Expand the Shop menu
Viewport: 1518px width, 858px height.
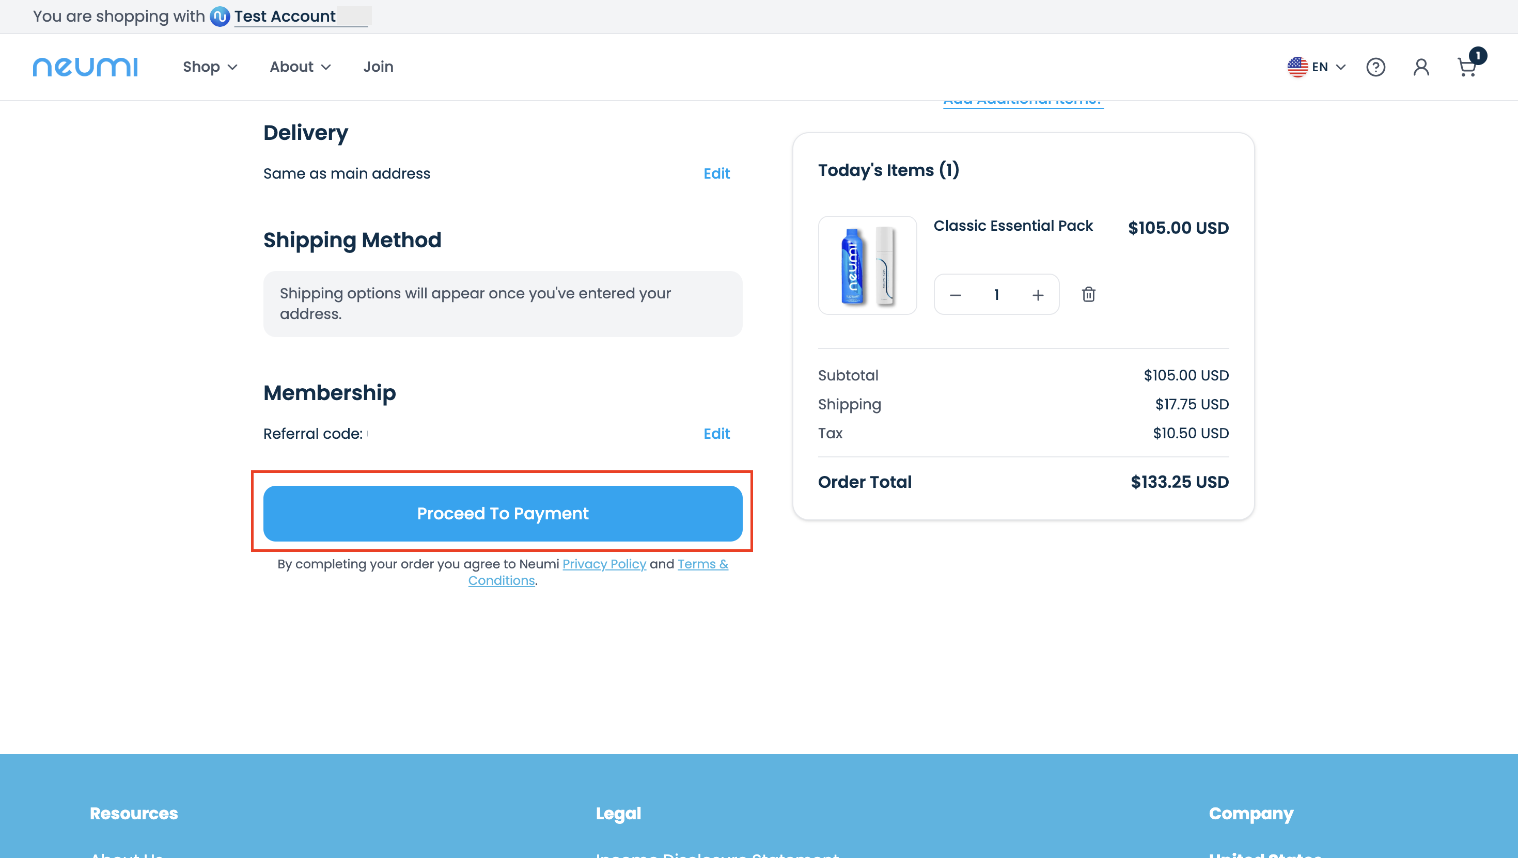[210, 67]
